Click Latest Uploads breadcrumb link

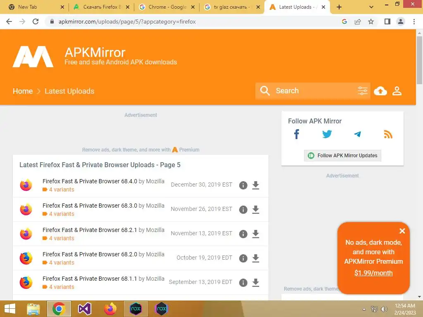point(69,91)
